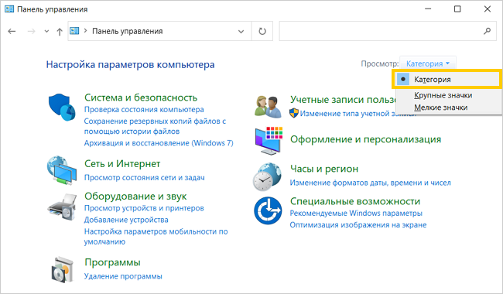Click Рекомендуемые Windows параметры link

pyautogui.click(x=356, y=214)
